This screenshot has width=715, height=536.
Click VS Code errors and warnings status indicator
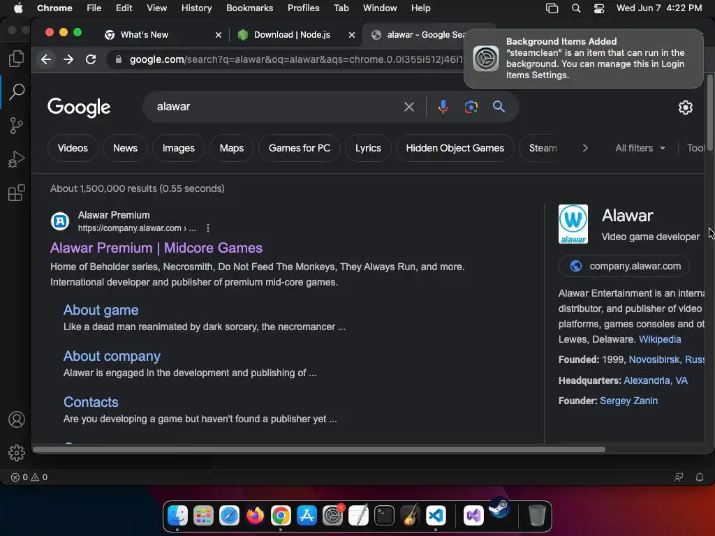click(29, 477)
